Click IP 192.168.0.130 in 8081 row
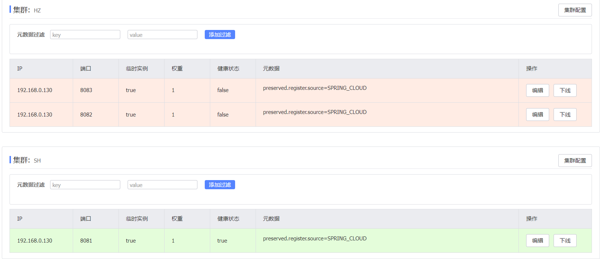 click(x=35, y=241)
